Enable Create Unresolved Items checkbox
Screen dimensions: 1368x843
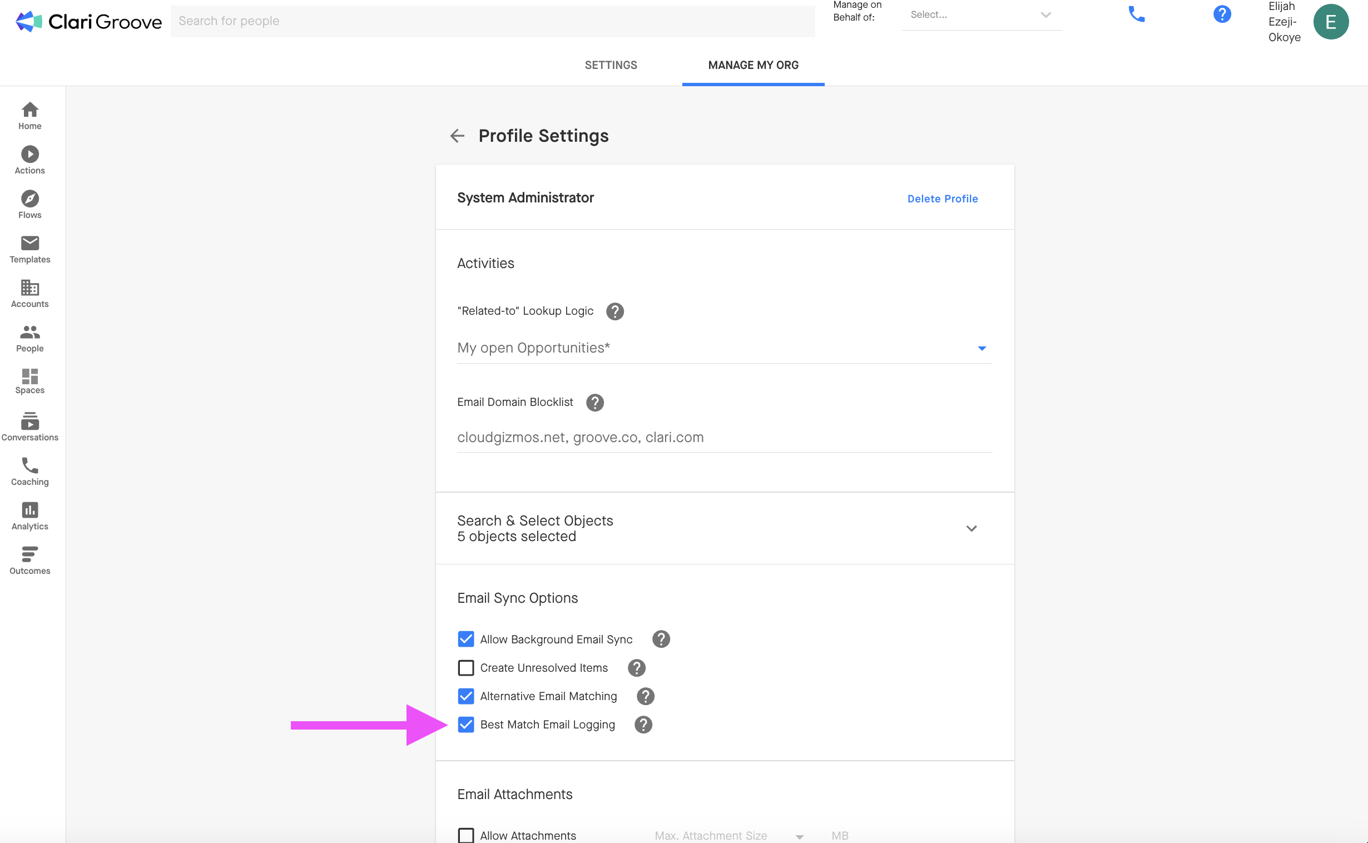[466, 668]
